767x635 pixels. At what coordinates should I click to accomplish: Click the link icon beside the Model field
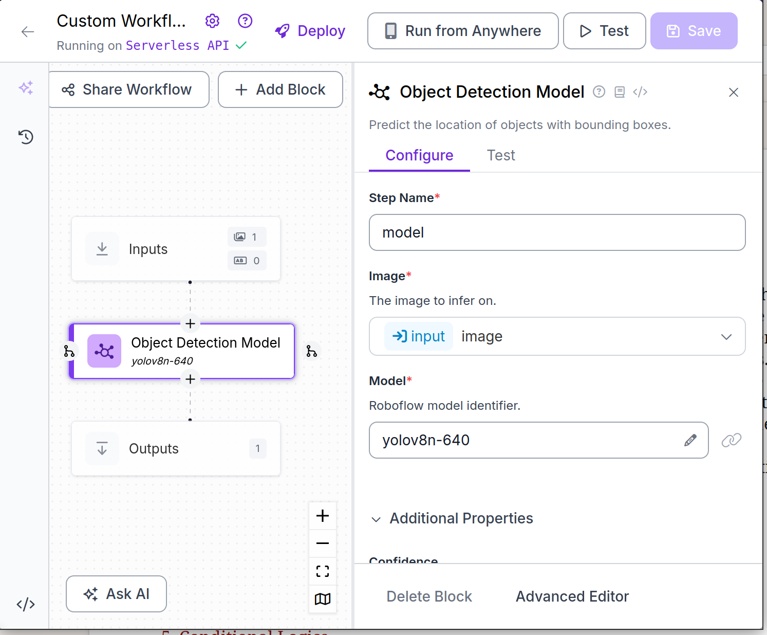coord(732,440)
